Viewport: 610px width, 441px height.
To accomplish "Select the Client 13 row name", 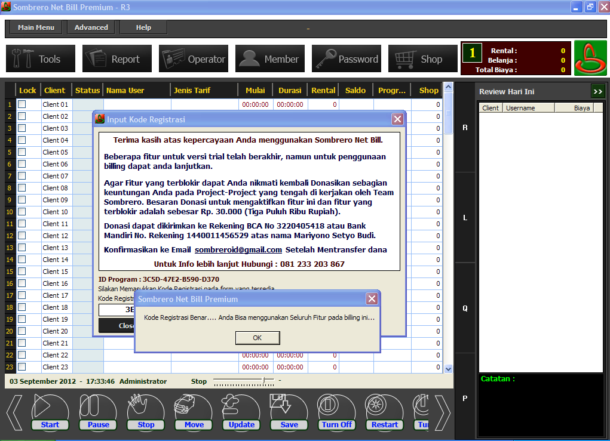I will pos(55,248).
